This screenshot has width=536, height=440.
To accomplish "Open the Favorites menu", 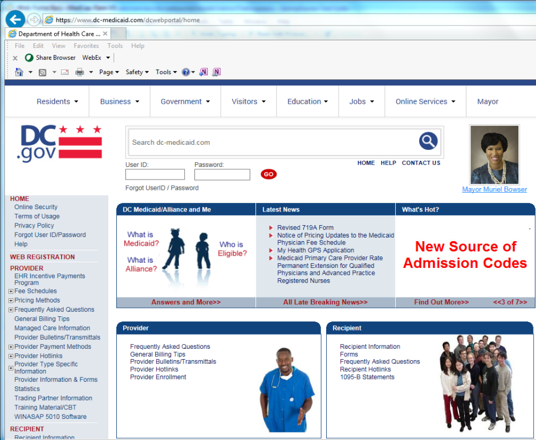I will (x=86, y=46).
